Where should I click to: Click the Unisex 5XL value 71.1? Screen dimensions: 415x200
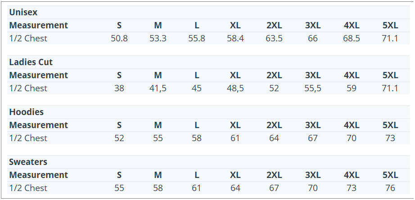click(x=390, y=39)
